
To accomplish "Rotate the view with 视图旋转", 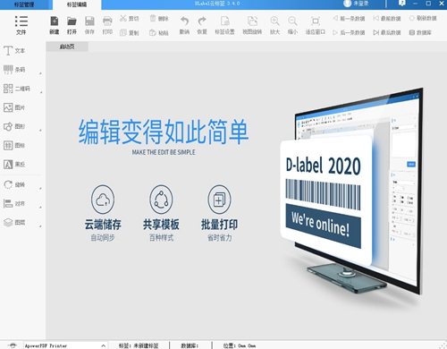I will pos(252,25).
